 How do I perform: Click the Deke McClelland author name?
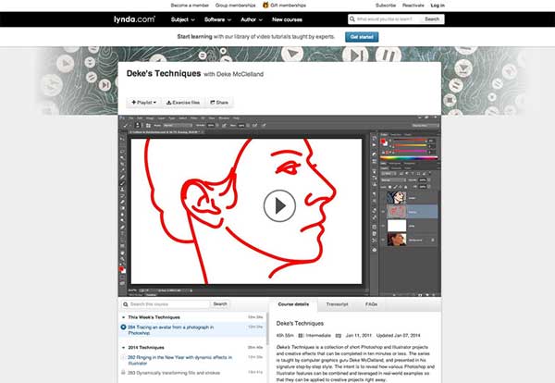[x=240, y=74]
